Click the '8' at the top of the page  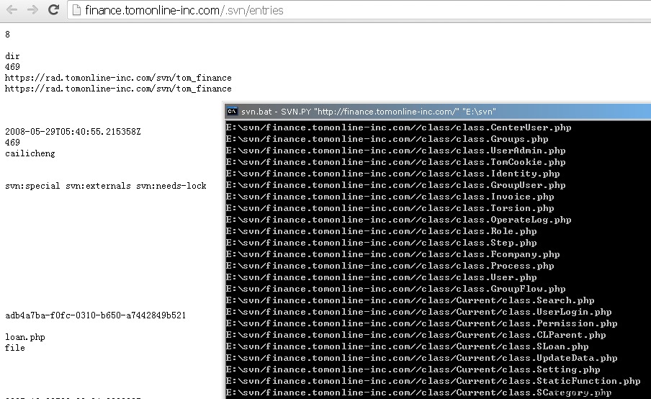[x=7, y=35]
